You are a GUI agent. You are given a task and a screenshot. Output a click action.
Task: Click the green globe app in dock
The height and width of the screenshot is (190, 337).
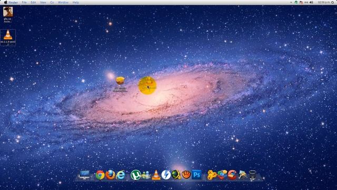[176, 175]
